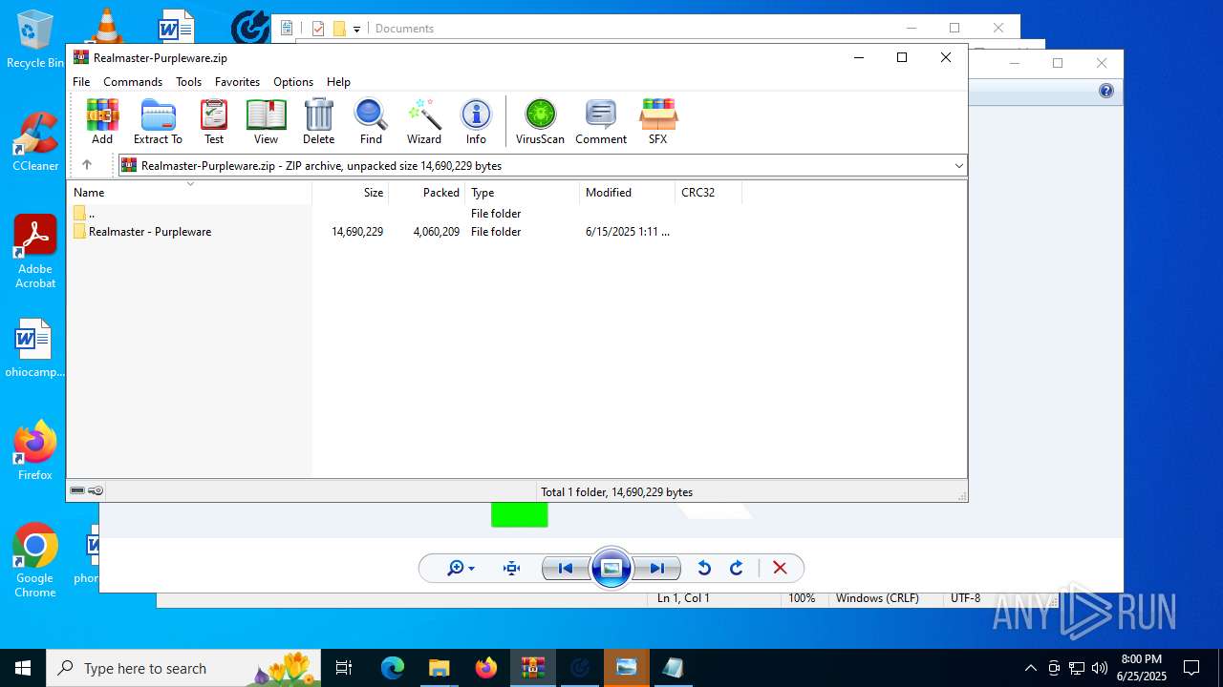Click the drive icon in WinRAR status bar

tap(77, 491)
